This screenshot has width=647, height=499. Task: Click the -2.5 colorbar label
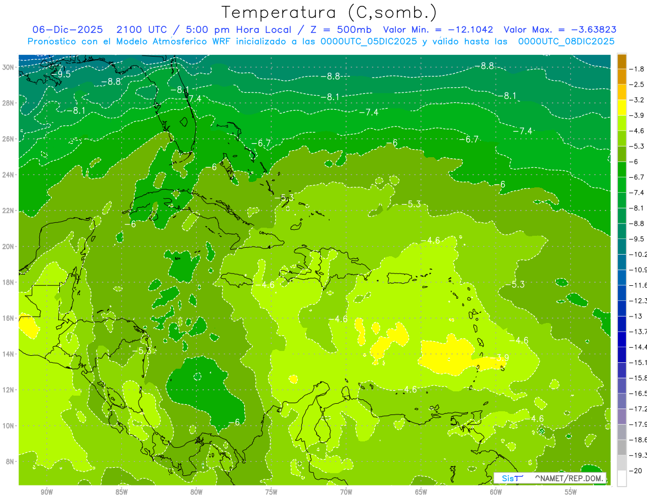pos(637,85)
